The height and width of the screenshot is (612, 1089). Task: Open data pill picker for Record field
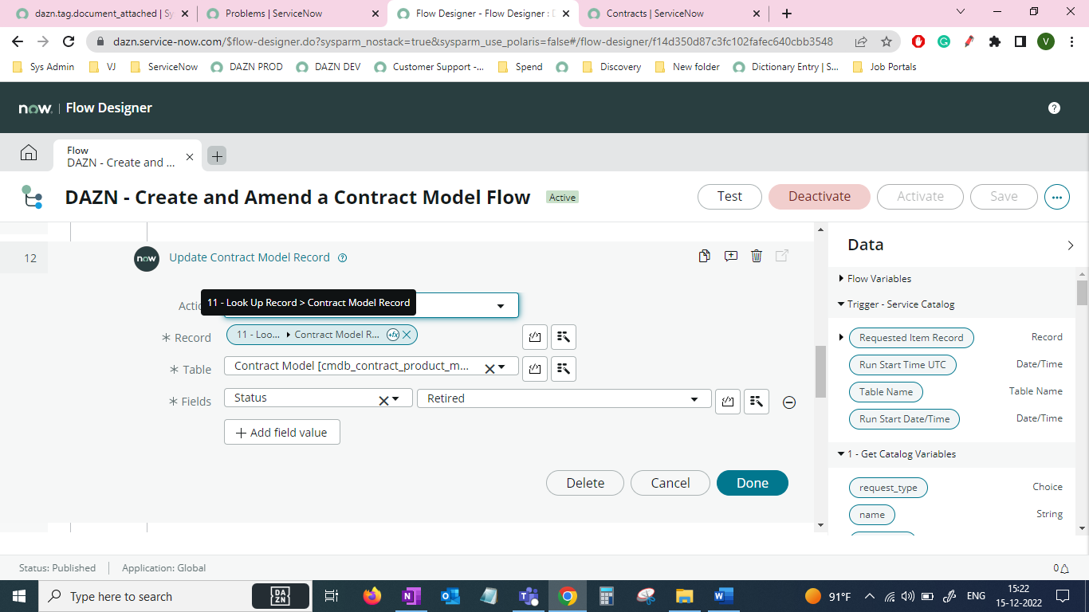pos(564,337)
